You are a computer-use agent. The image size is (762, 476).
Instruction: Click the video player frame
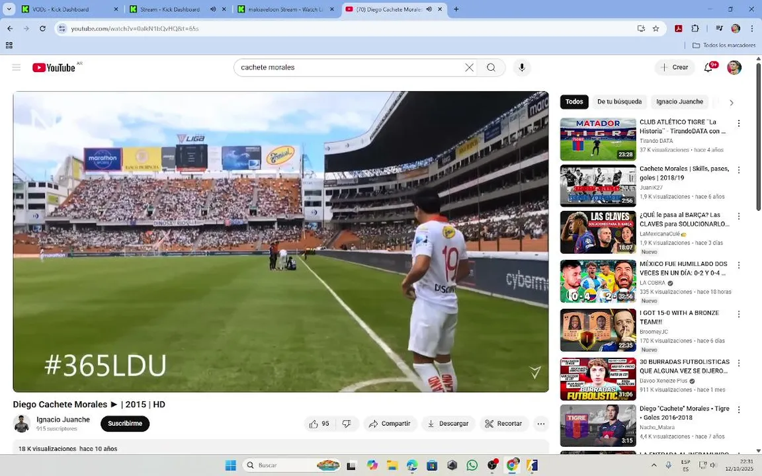[281, 241]
